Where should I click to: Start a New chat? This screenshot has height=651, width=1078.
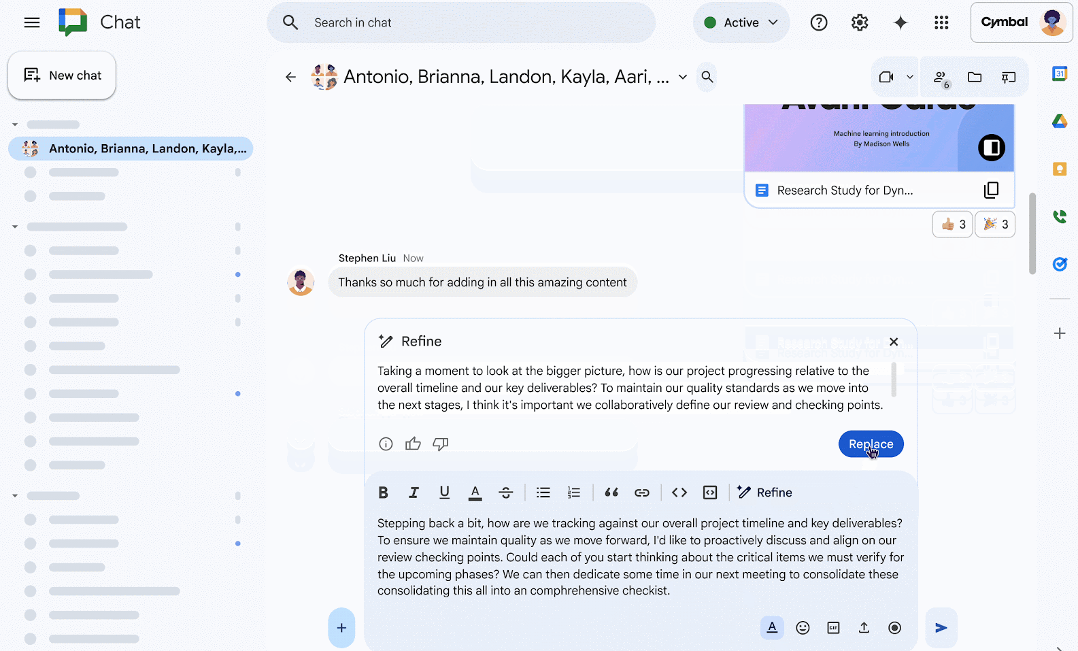[x=62, y=76]
